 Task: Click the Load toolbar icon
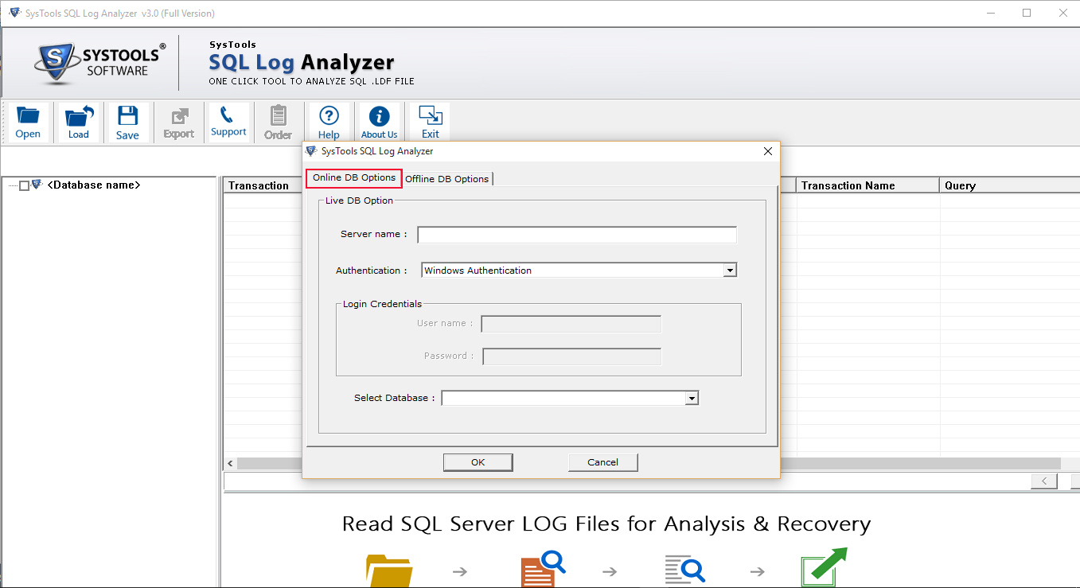[79, 123]
